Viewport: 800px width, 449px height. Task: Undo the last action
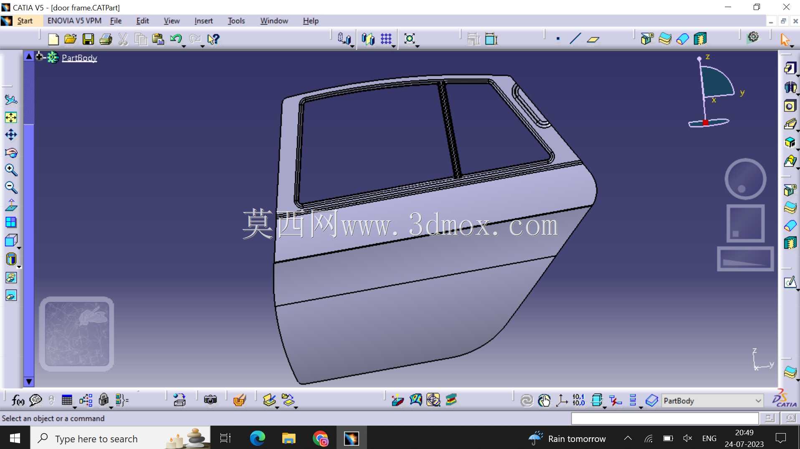tap(175, 39)
